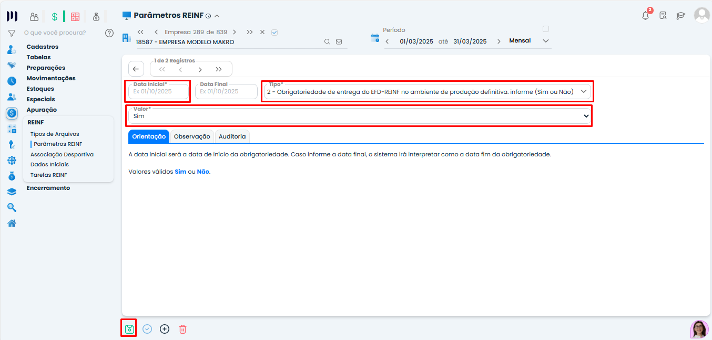Switch to the Observação tab
Viewport: 712px width, 340px height.
(x=192, y=136)
